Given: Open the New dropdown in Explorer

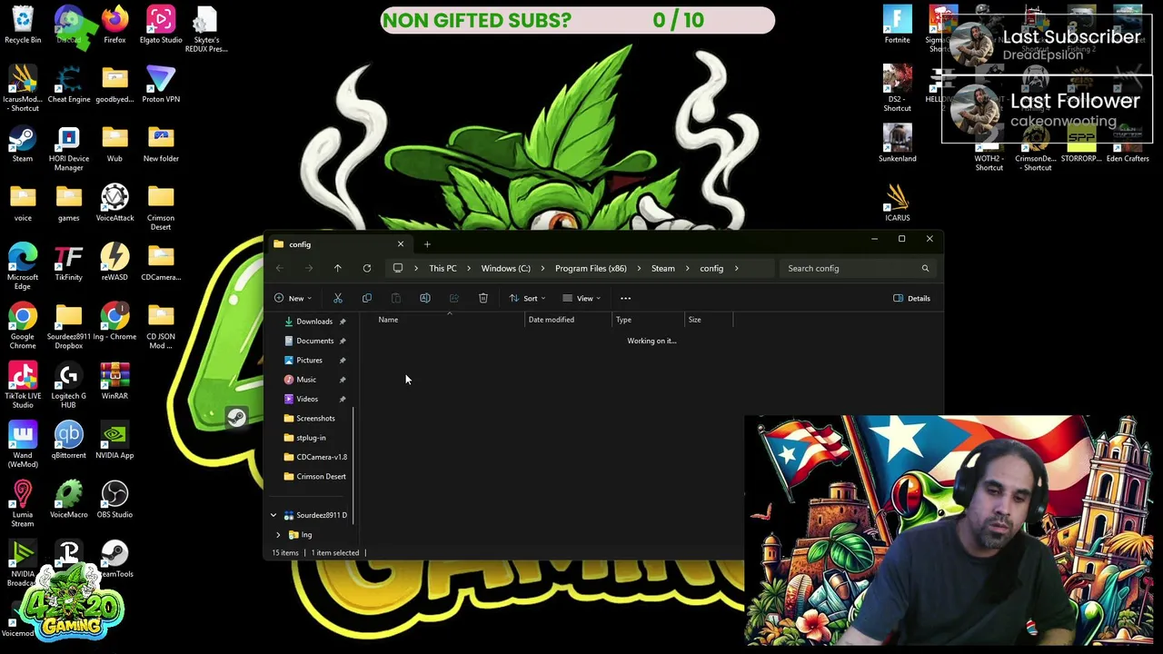Looking at the screenshot, I should coord(293,298).
